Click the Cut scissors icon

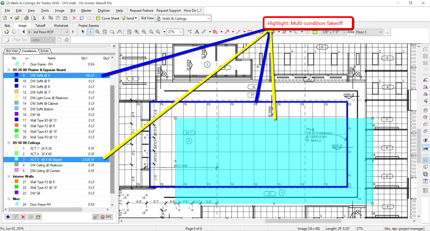[x=43, y=18]
